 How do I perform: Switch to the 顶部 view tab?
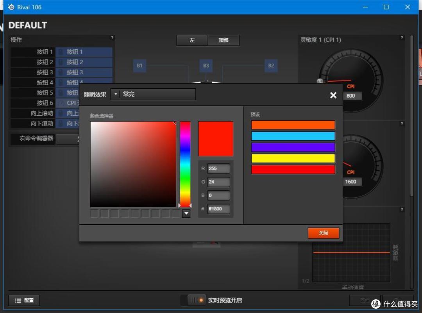click(x=224, y=40)
